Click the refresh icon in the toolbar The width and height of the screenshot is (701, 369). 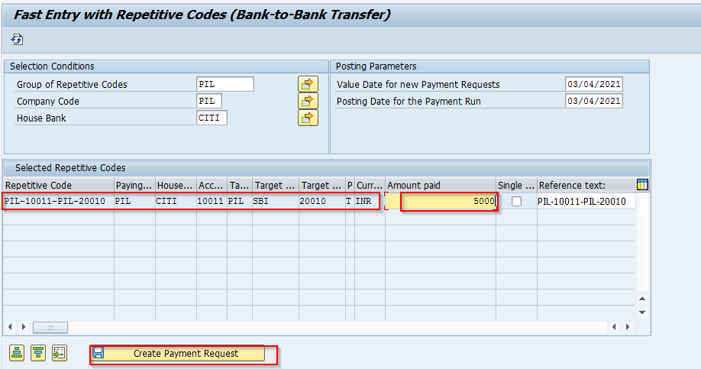pyautogui.click(x=17, y=40)
